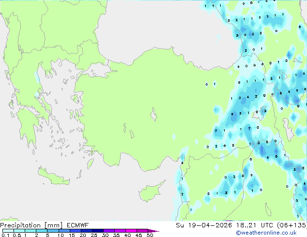The image size is (307, 237).
Task: Click the legend value label '50'
Action: click(x=150, y=235)
